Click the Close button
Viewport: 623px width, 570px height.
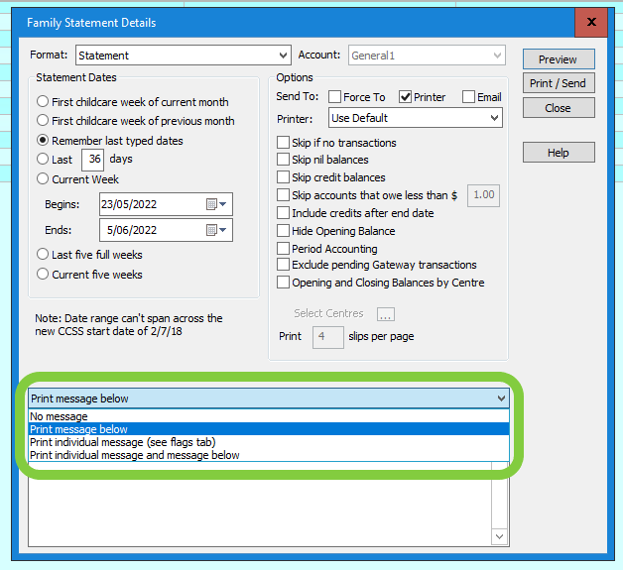[559, 108]
